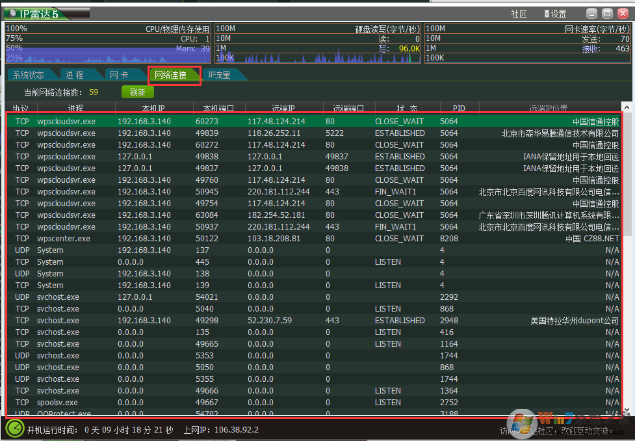Open the 社区 community link
The width and height of the screenshot is (635, 441).
click(x=519, y=14)
